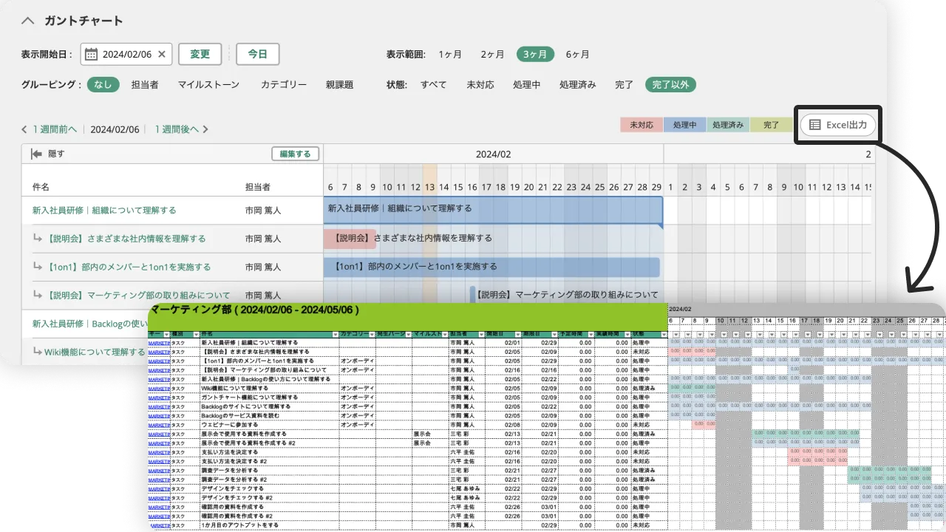Click the 2024/02/06 date input field
Viewport: 946px width, 532px height.
(127, 53)
